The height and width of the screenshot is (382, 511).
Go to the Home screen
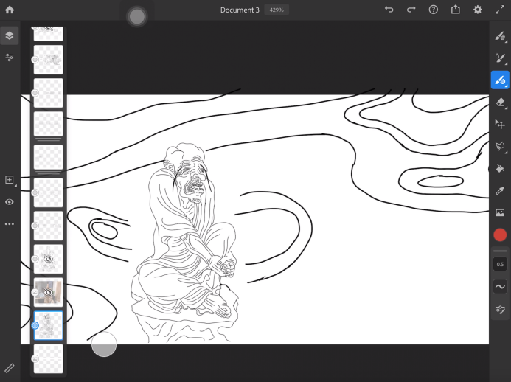tap(10, 10)
